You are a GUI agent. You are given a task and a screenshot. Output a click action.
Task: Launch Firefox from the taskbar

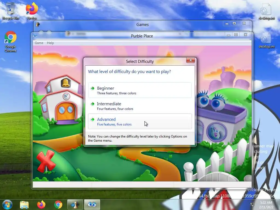tap(41, 205)
